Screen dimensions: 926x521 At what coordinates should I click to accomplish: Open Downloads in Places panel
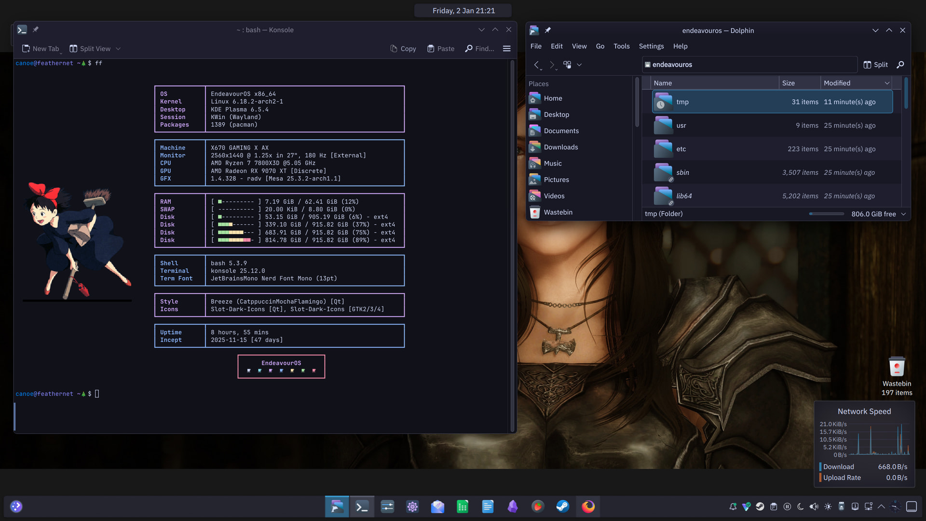tap(560, 147)
